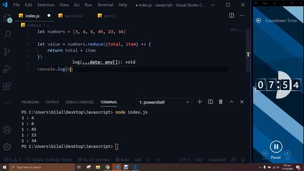Close the terminal panel
This screenshot has width=304, height=171.
pos(242,102)
